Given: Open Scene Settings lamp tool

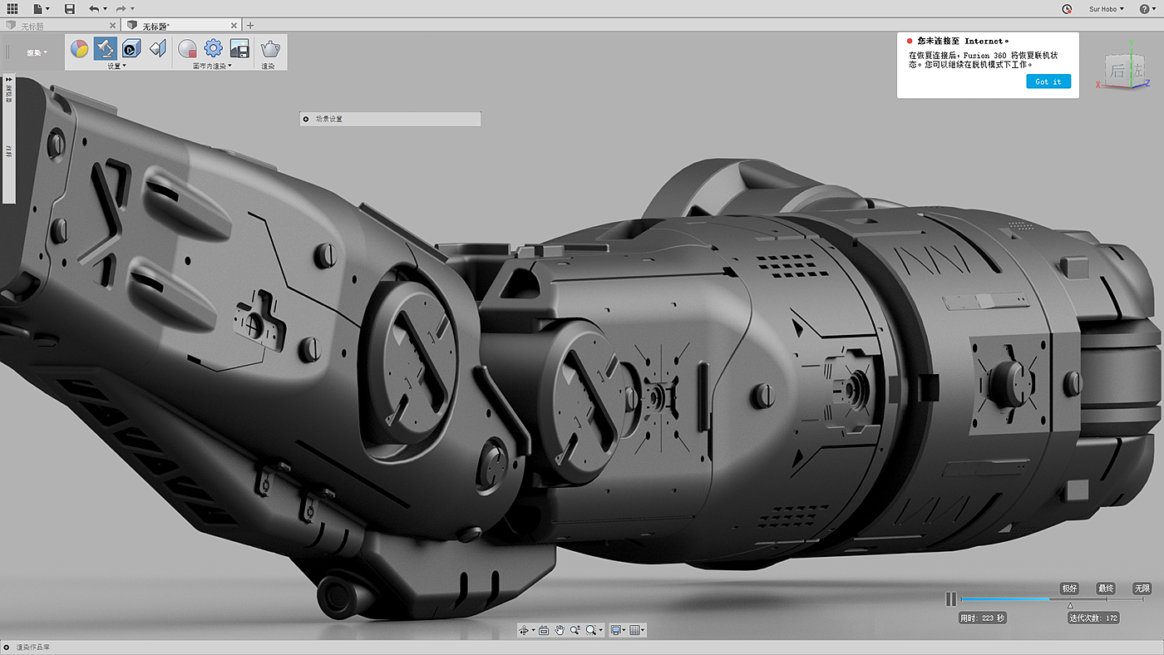Looking at the screenshot, I should pos(105,48).
